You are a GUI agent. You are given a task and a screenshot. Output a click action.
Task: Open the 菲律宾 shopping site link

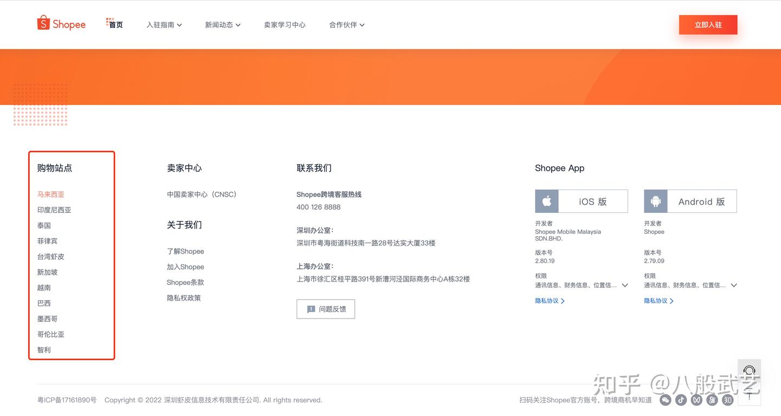[x=47, y=241]
